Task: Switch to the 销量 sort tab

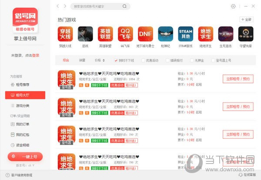Action: point(82,60)
